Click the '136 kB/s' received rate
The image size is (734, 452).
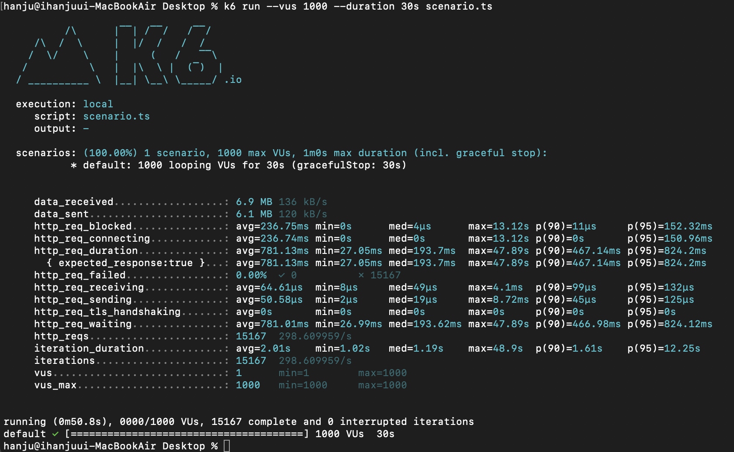pos(303,202)
